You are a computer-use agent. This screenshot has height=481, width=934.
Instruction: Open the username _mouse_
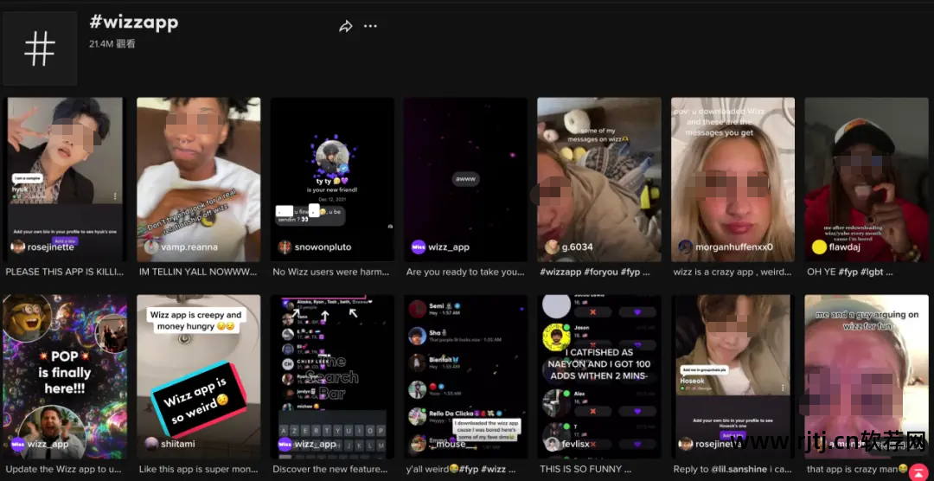(451, 444)
